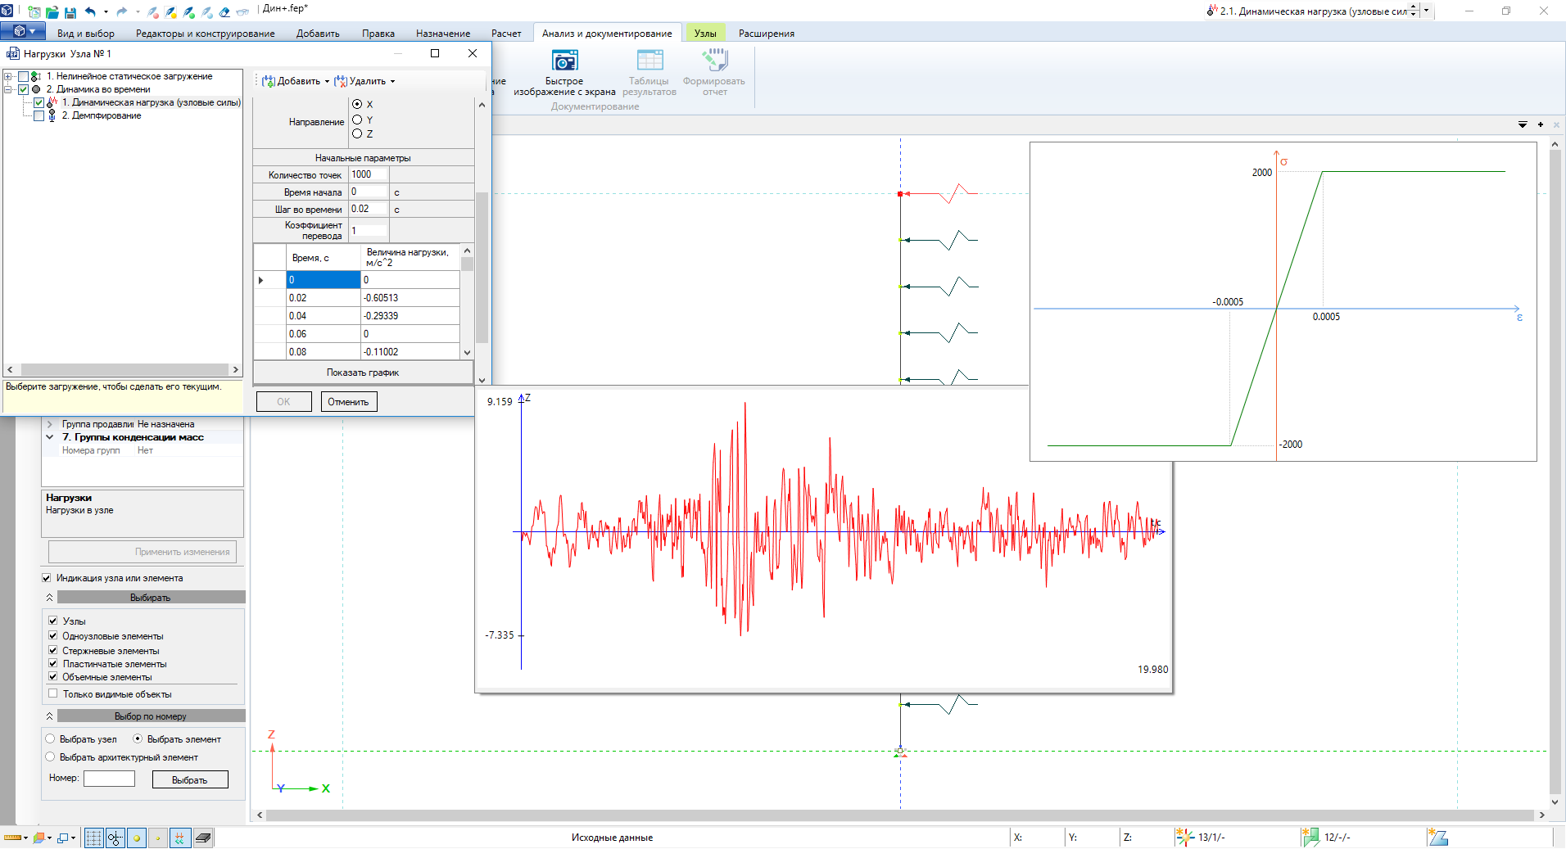The height and width of the screenshot is (849, 1566).
Task: Create a new document from the toolbar
Action: (x=34, y=12)
